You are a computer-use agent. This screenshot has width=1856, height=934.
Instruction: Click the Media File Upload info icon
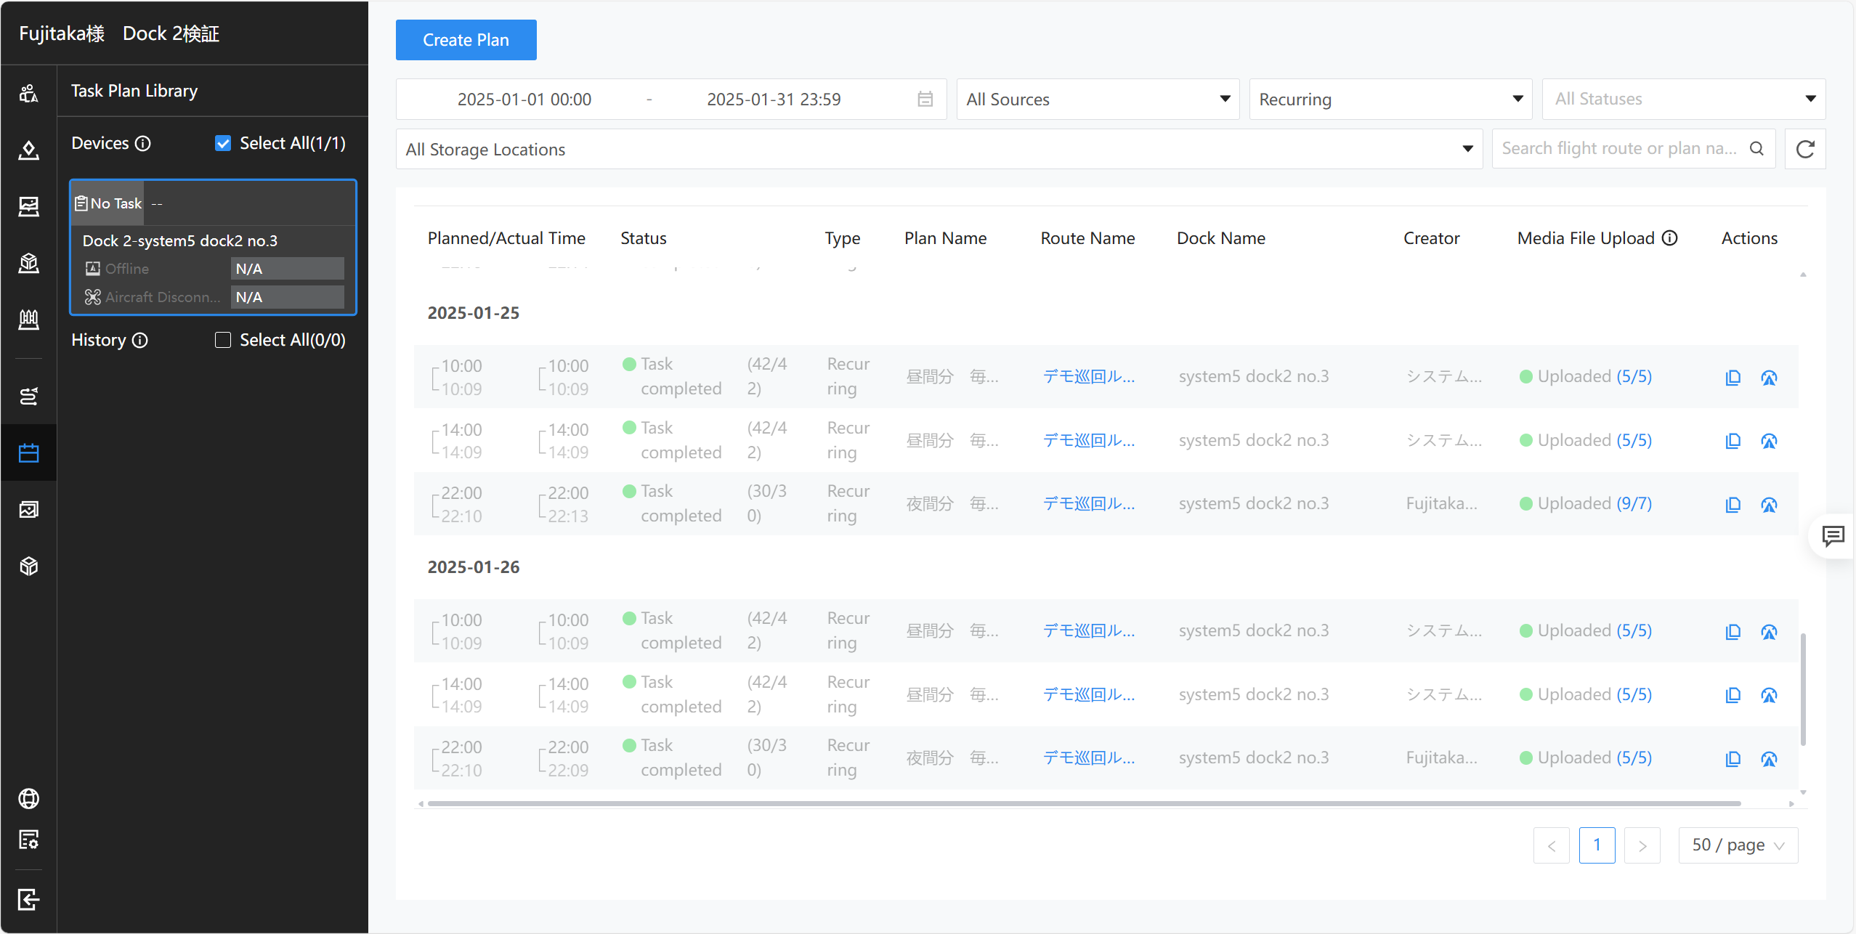(x=1670, y=238)
